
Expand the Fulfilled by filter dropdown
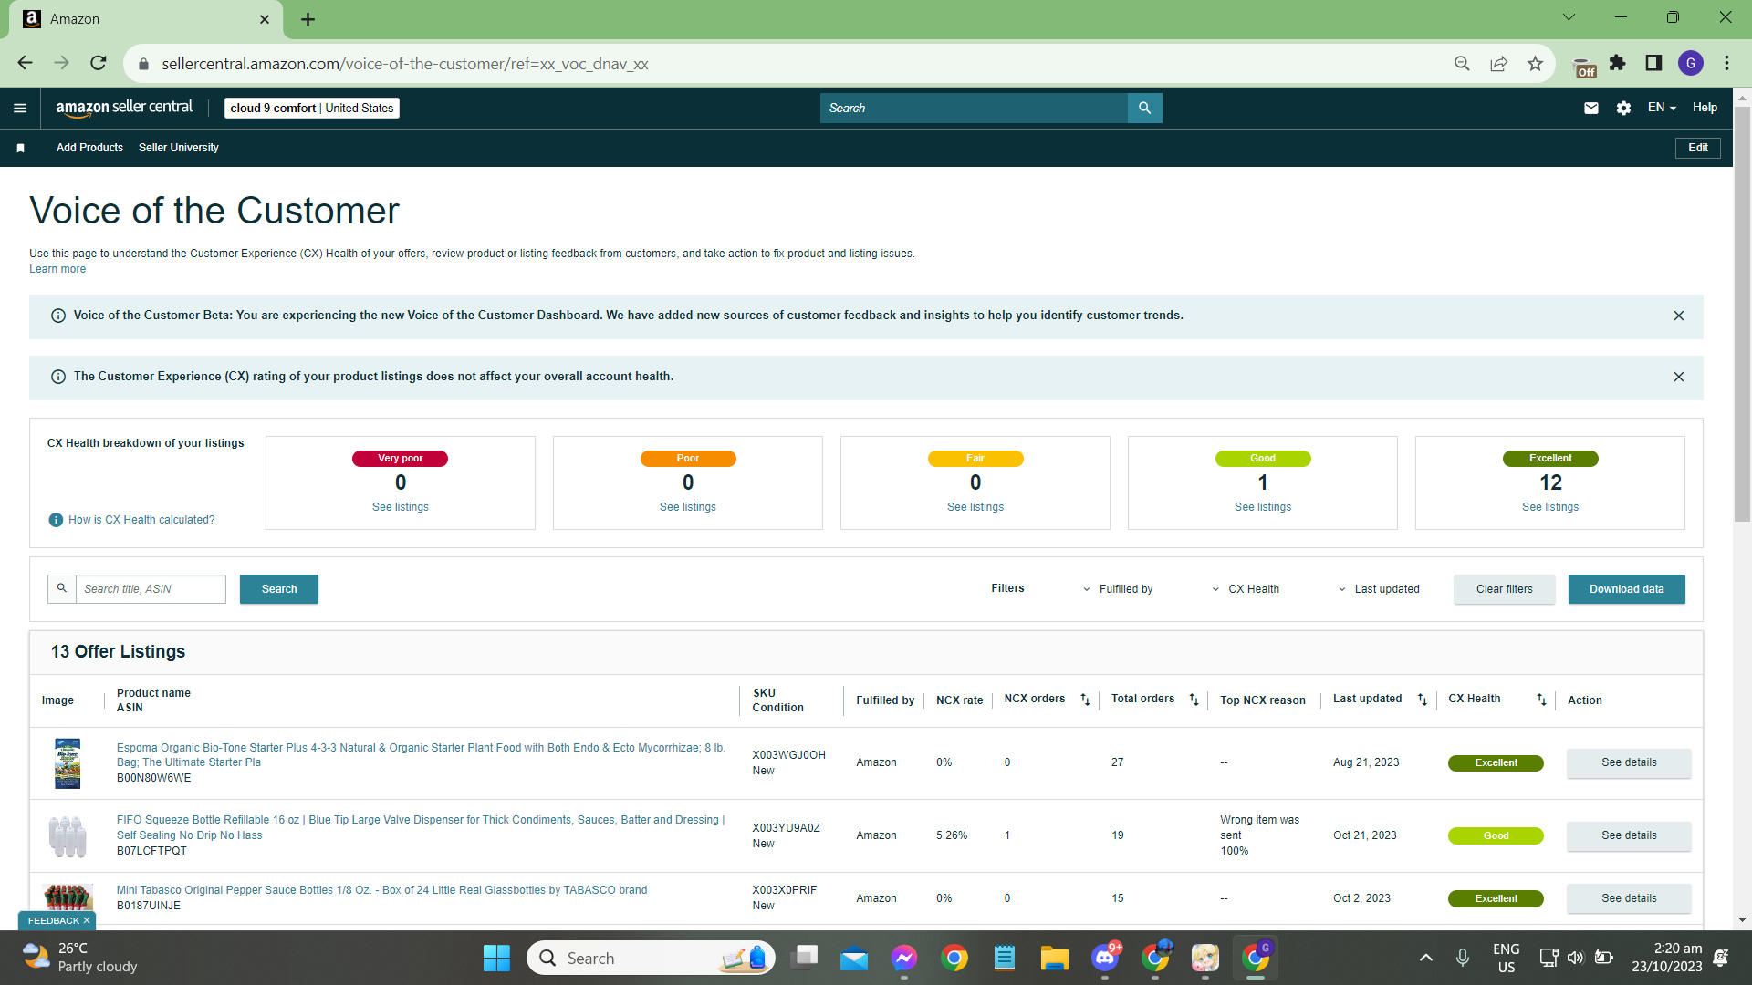[x=1118, y=589]
